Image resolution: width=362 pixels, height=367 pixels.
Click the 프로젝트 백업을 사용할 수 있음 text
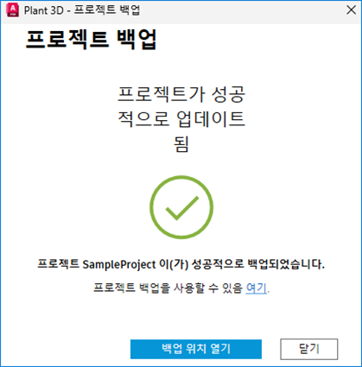168,288
